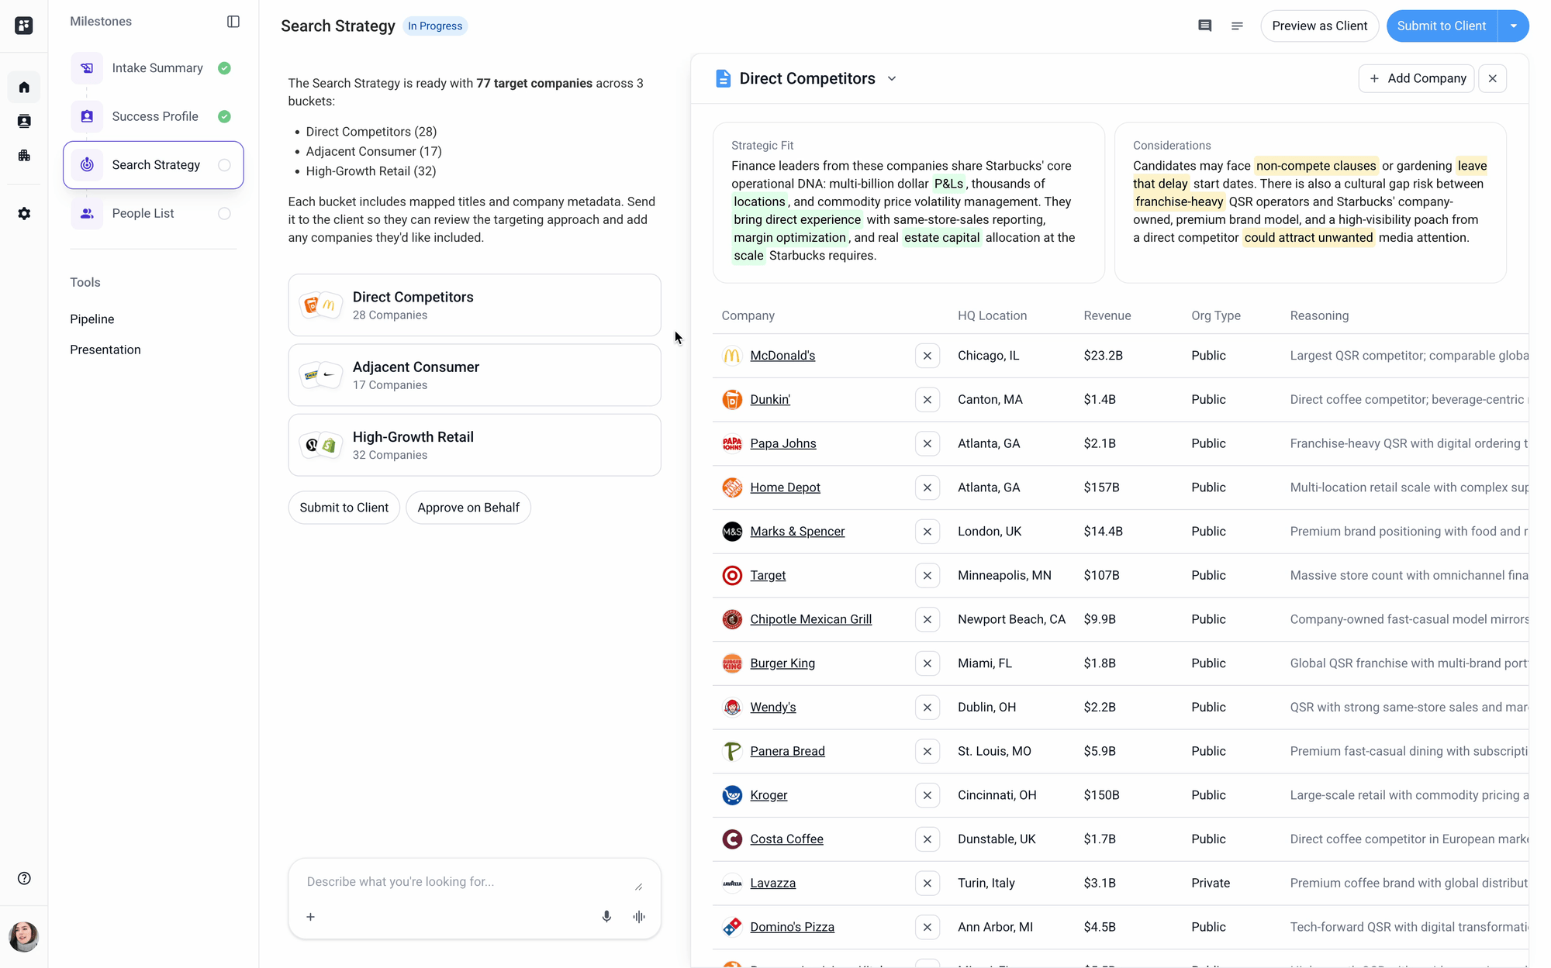Image resolution: width=1551 pixels, height=968 pixels.
Task: Open the Adjacent Consumer bucket card
Action: (474, 375)
